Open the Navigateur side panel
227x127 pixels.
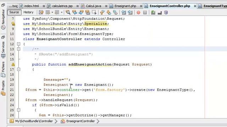[x=3, y=19]
